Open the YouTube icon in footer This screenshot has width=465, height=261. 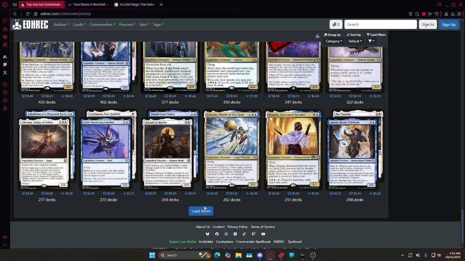pyautogui.click(x=263, y=234)
